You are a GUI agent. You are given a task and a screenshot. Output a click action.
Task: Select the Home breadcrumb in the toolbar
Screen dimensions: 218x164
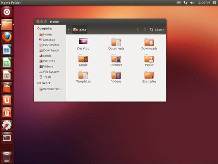pyautogui.click(x=80, y=30)
